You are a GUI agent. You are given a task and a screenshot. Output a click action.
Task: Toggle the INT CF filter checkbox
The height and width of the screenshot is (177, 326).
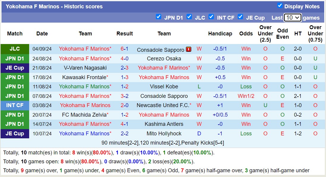211,17
